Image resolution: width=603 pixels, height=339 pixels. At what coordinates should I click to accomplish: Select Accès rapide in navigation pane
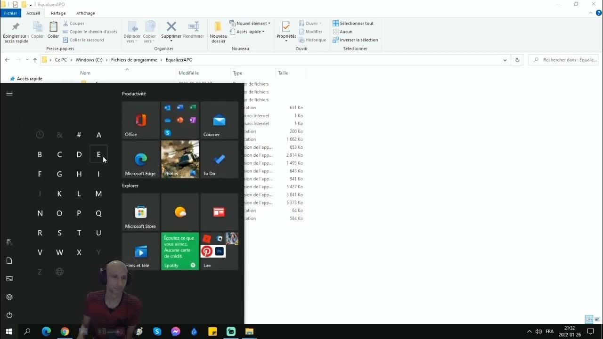[26, 79]
